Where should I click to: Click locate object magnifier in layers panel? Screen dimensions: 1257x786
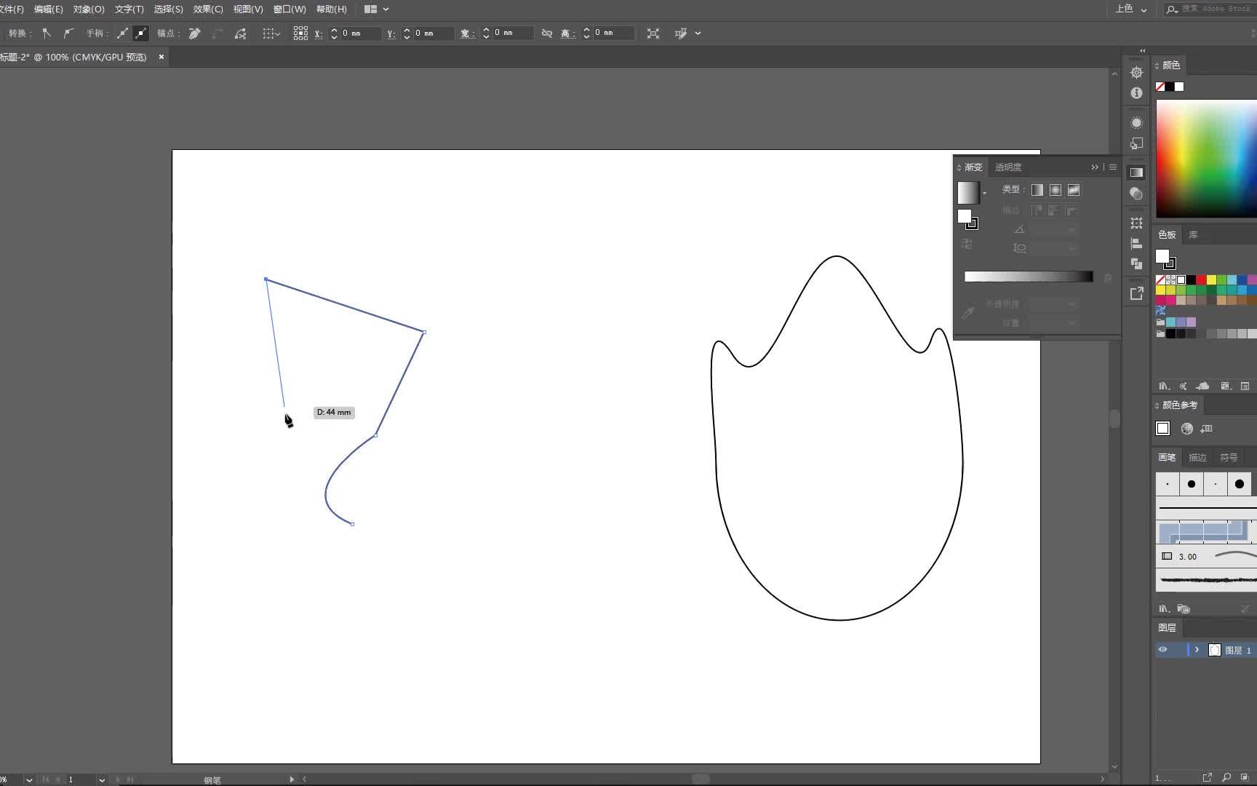(x=1226, y=777)
